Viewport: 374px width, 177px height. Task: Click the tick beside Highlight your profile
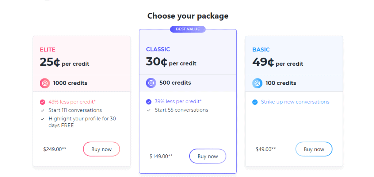pos(42,119)
